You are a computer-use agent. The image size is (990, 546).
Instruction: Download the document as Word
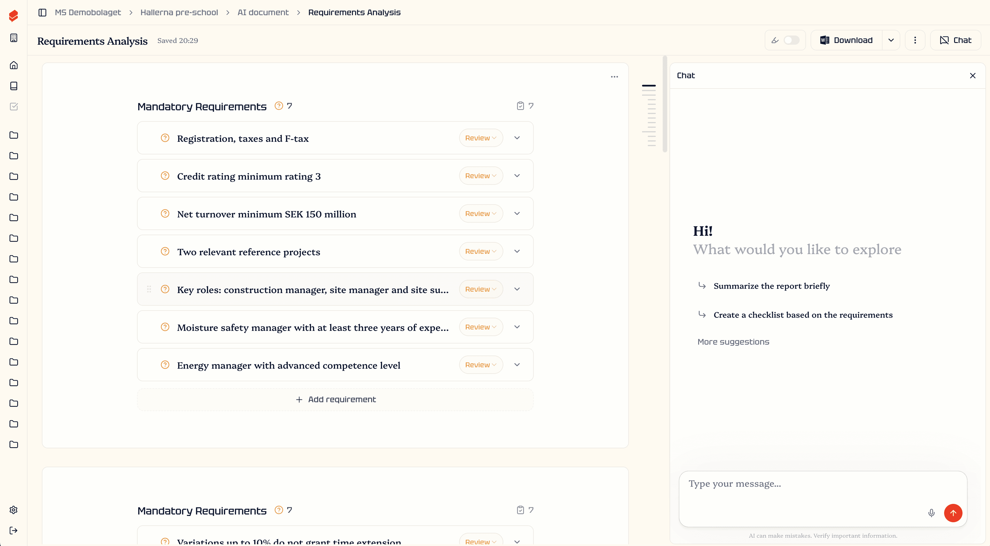click(847, 40)
